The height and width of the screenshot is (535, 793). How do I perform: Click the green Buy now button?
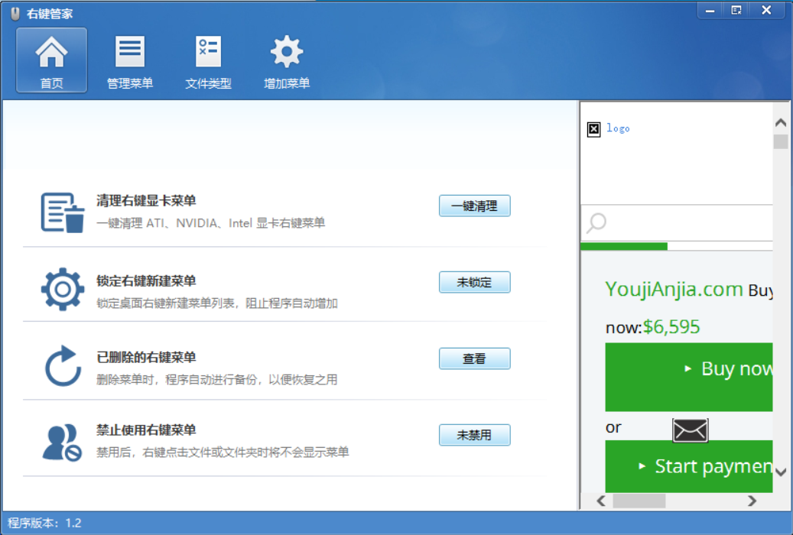click(689, 377)
